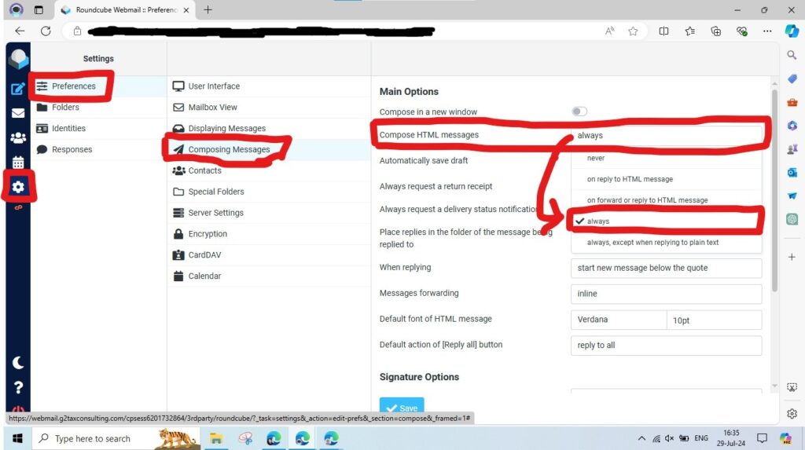This screenshot has height=450, width=805.
Task: Toggle Compose in a new window switch
Action: click(579, 112)
